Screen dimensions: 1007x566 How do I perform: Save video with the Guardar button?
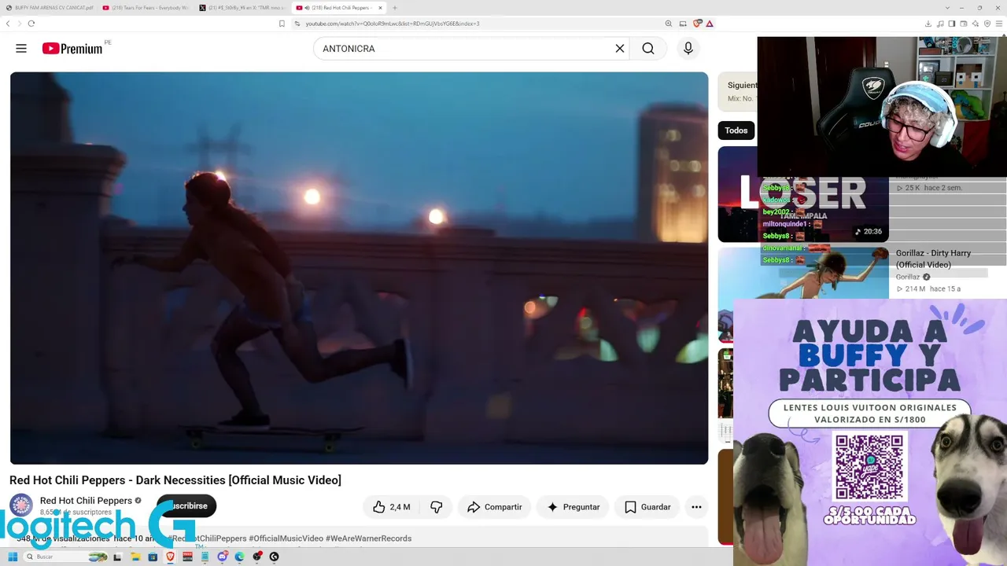(647, 507)
